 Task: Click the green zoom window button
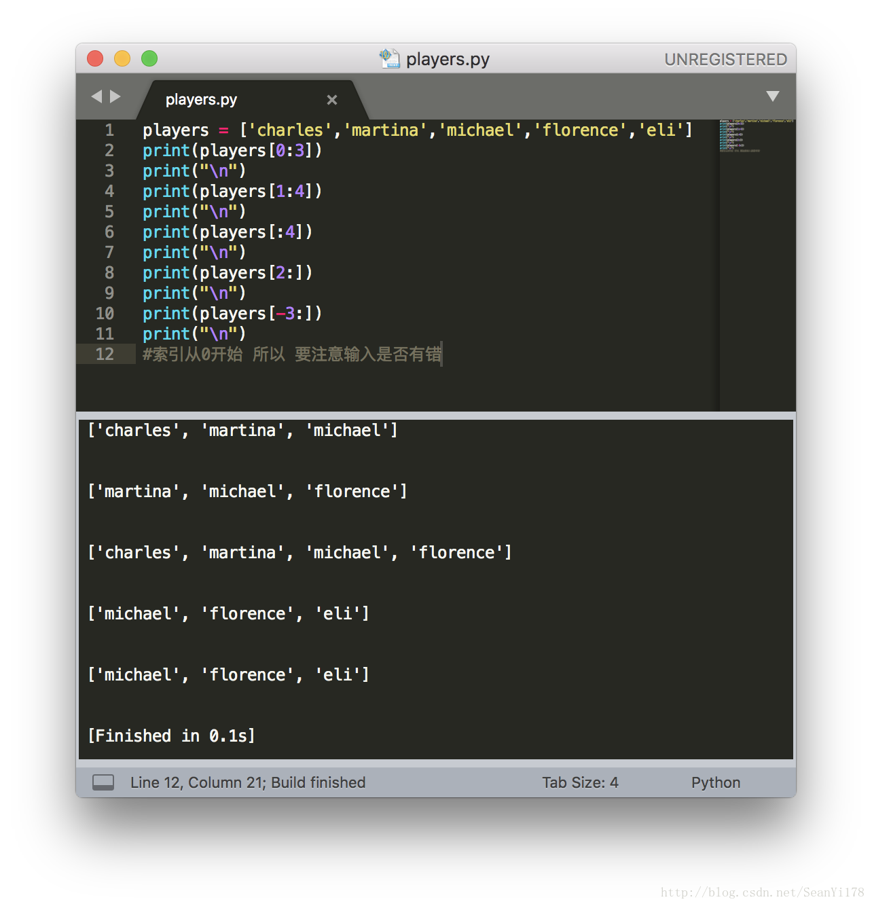[x=149, y=58]
